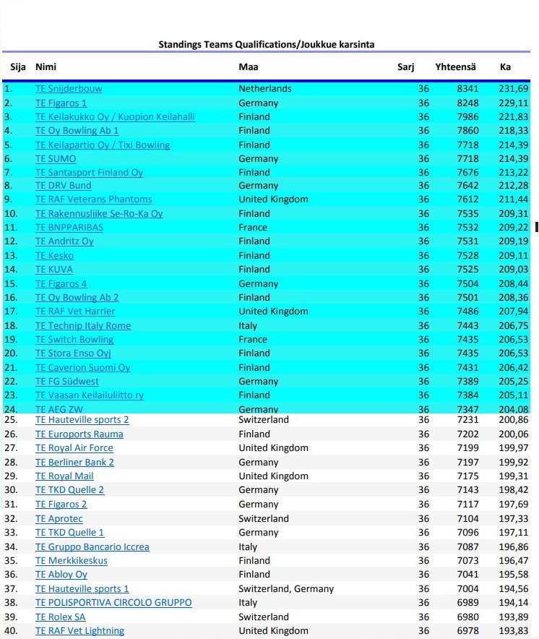
Task: Open the TE Figaros 2 link
Action: tap(61, 505)
